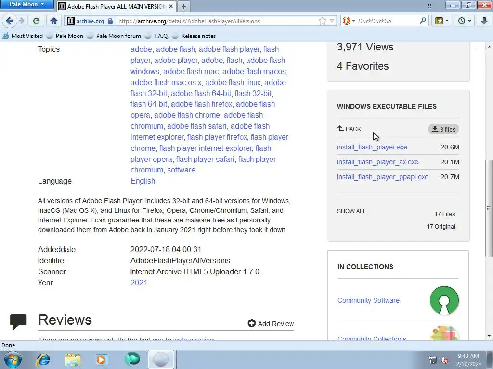493x369 pixels.
Task: Download install_flash_player.exe
Action: (x=372, y=147)
